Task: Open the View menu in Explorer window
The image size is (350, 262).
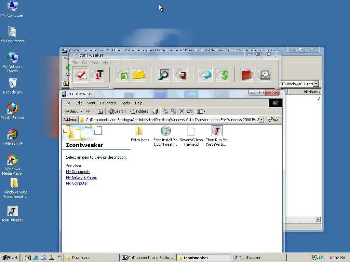Action: click(x=91, y=103)
